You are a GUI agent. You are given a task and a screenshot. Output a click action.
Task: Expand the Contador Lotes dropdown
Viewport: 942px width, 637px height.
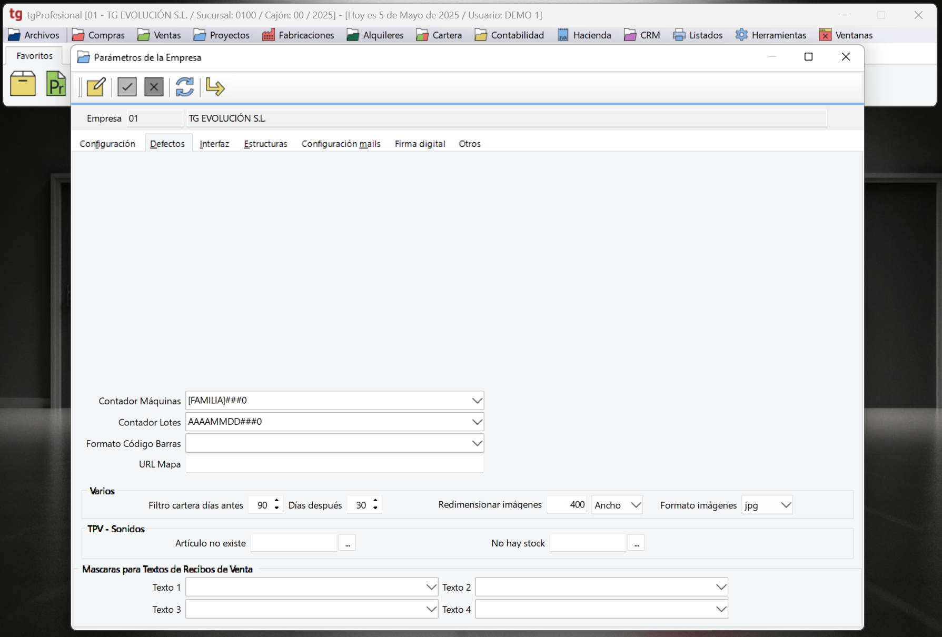point(477,422)
